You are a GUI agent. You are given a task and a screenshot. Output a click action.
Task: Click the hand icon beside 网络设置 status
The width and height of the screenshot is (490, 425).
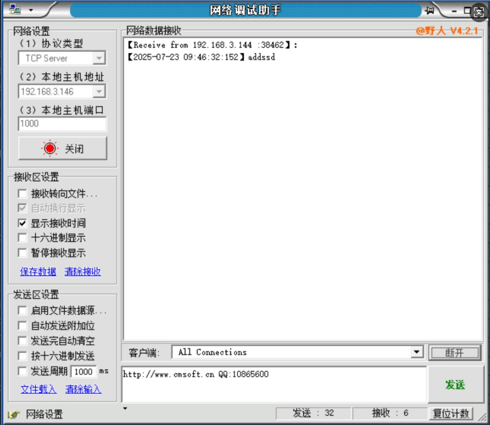[14, 414]
